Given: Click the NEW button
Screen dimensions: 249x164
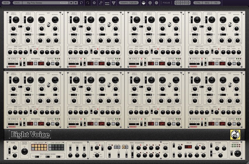Looking at the screenshot, I should [x=6, y=3].
